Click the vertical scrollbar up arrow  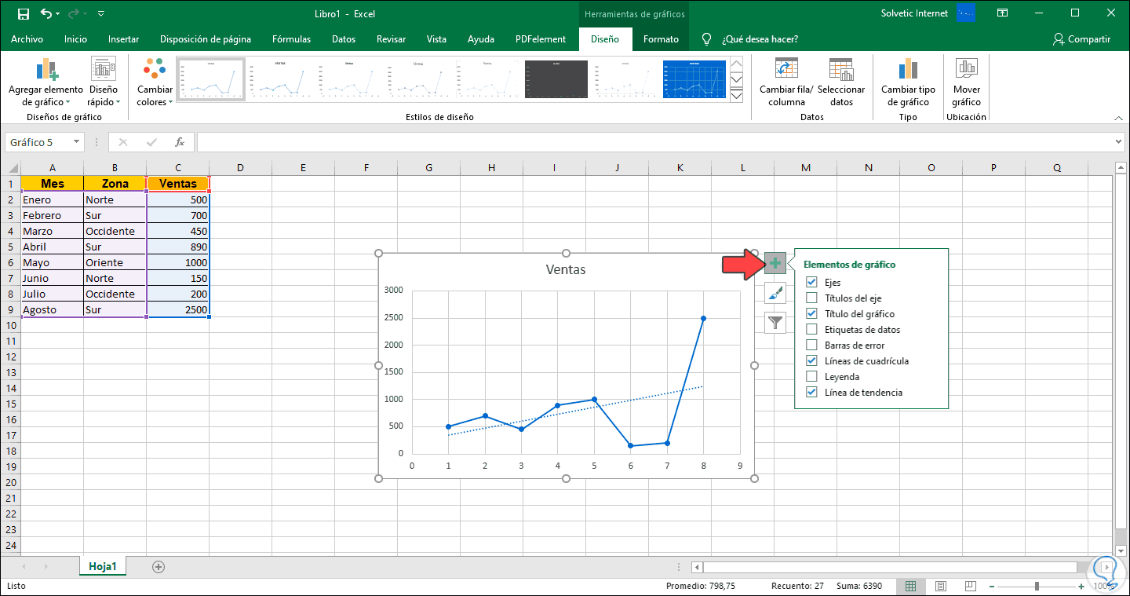1120,167
